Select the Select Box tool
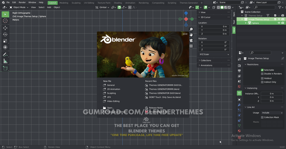Image resolution: width=286 pixels, height=149 pixels. [x=5, y=15]
